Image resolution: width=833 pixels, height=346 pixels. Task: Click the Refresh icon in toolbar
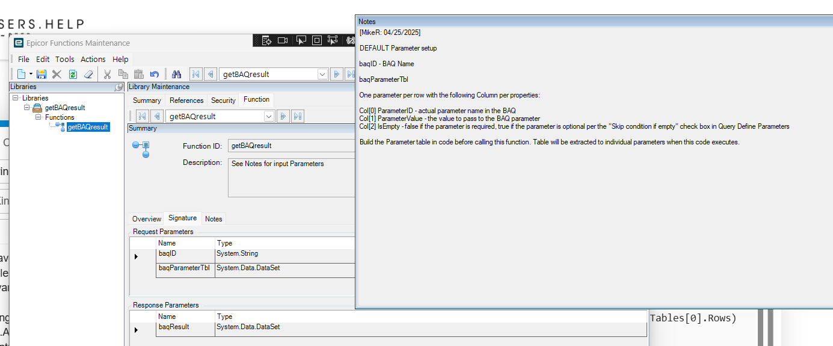[x=72, y=74]
